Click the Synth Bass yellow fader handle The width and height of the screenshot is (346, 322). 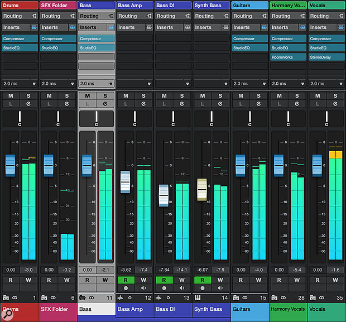(x=202, y=190)
